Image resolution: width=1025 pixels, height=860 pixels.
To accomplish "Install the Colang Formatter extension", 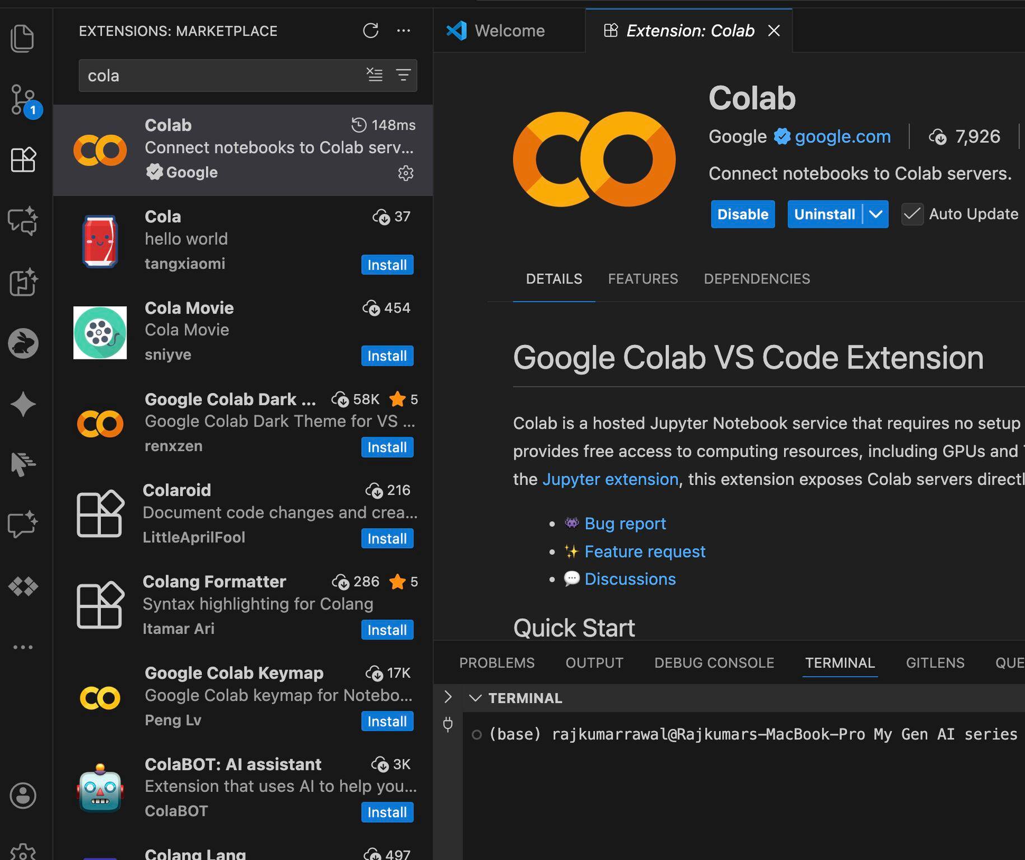I will [387, 630].
